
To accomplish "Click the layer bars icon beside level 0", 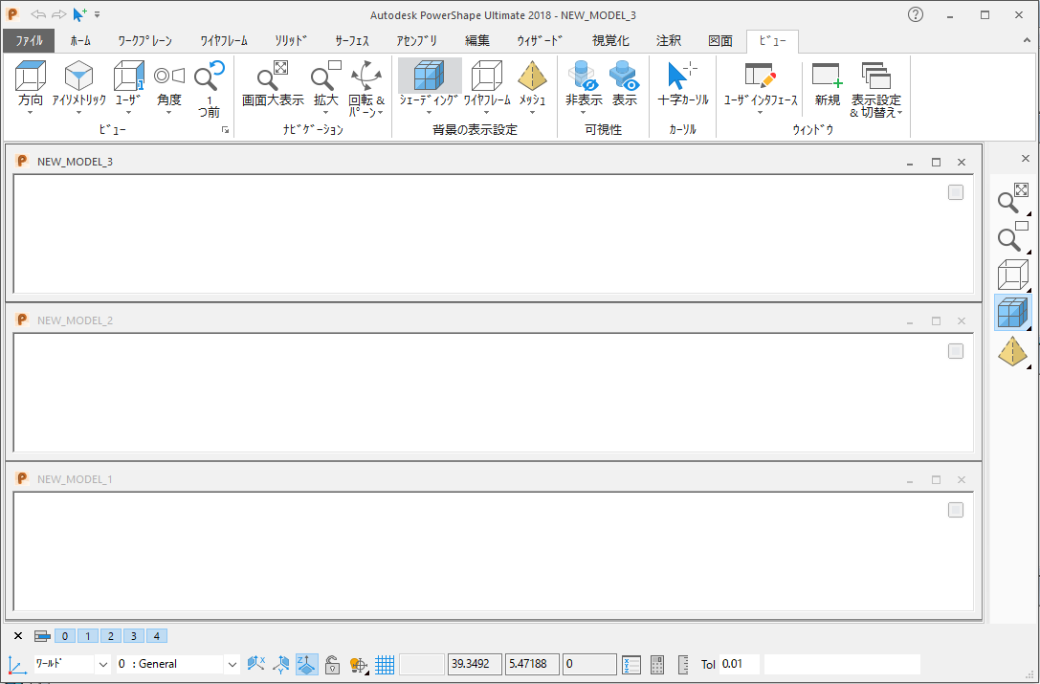I will point(42,636).
